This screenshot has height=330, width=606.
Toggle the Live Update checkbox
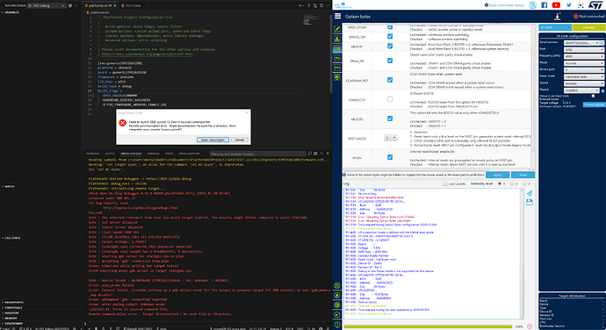(x=445, y=184)
